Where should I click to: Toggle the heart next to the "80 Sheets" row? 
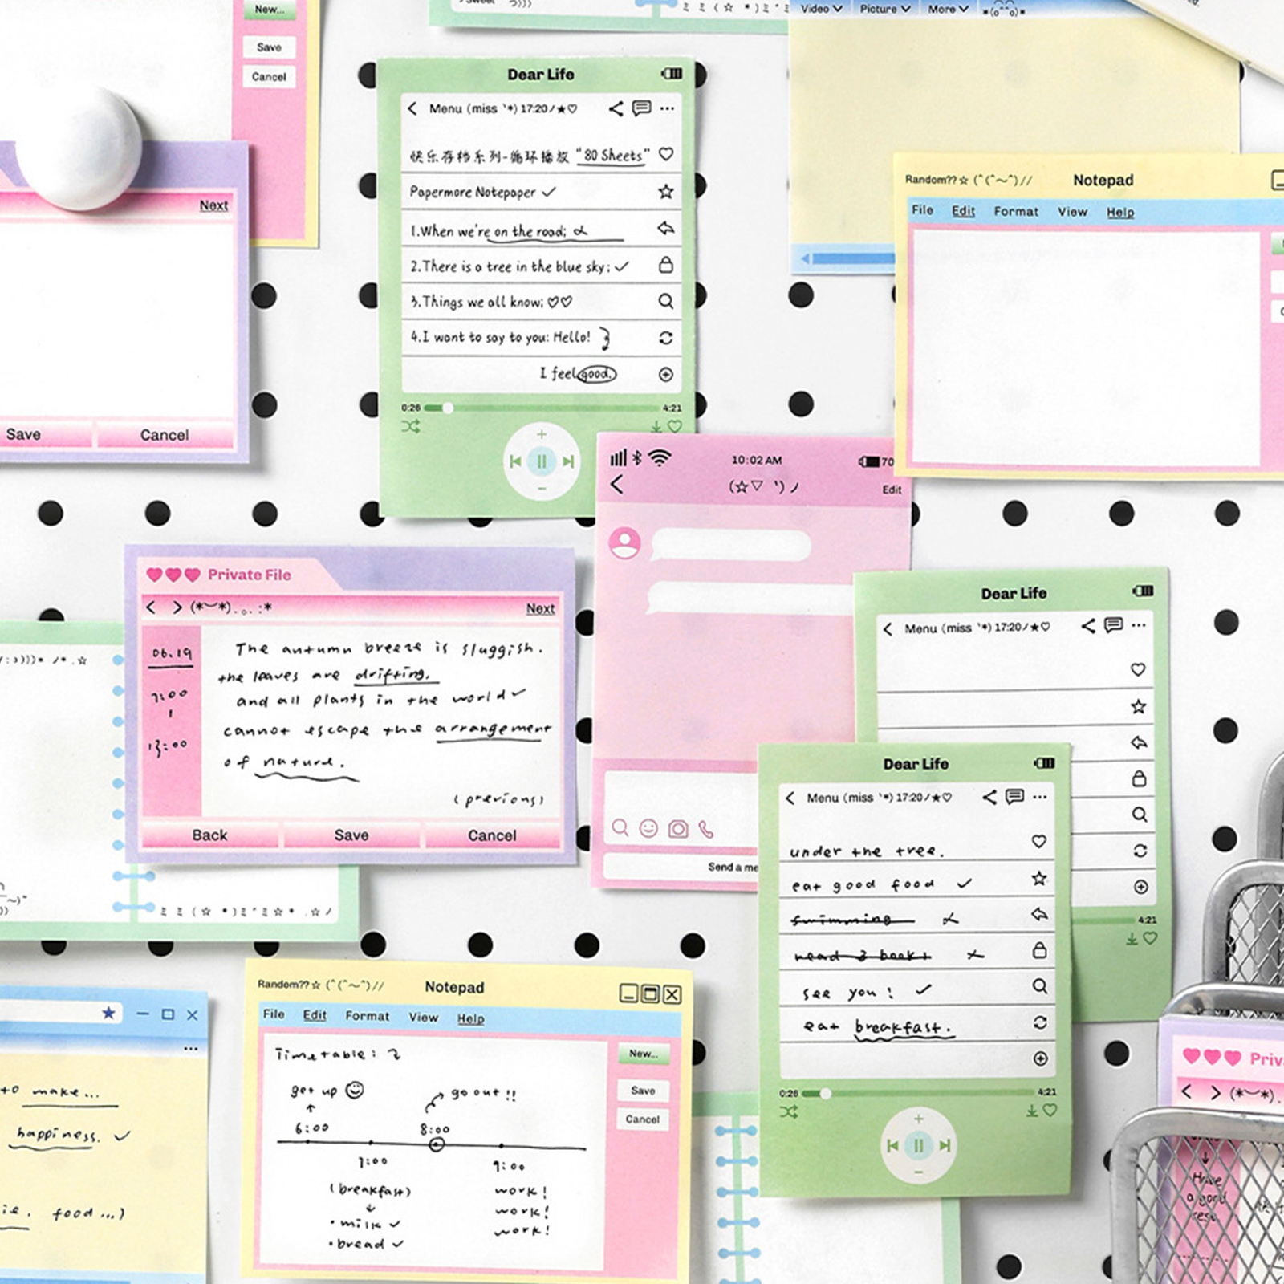tap(665, 154)
